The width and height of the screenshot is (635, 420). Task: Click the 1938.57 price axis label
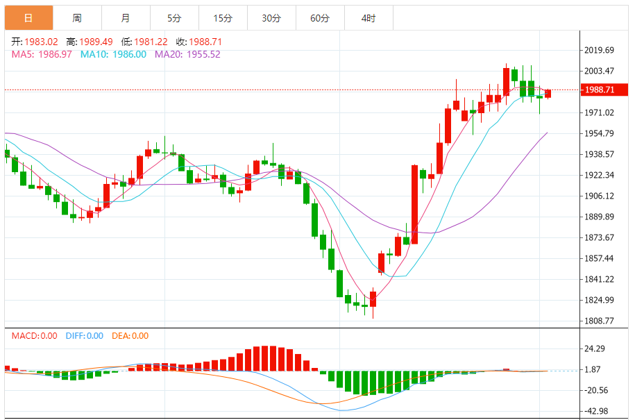pyautogui.click(x=599, y=154)
